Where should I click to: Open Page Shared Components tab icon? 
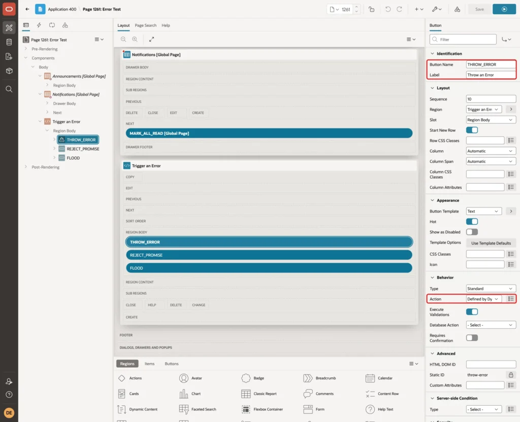pos(65,25)
